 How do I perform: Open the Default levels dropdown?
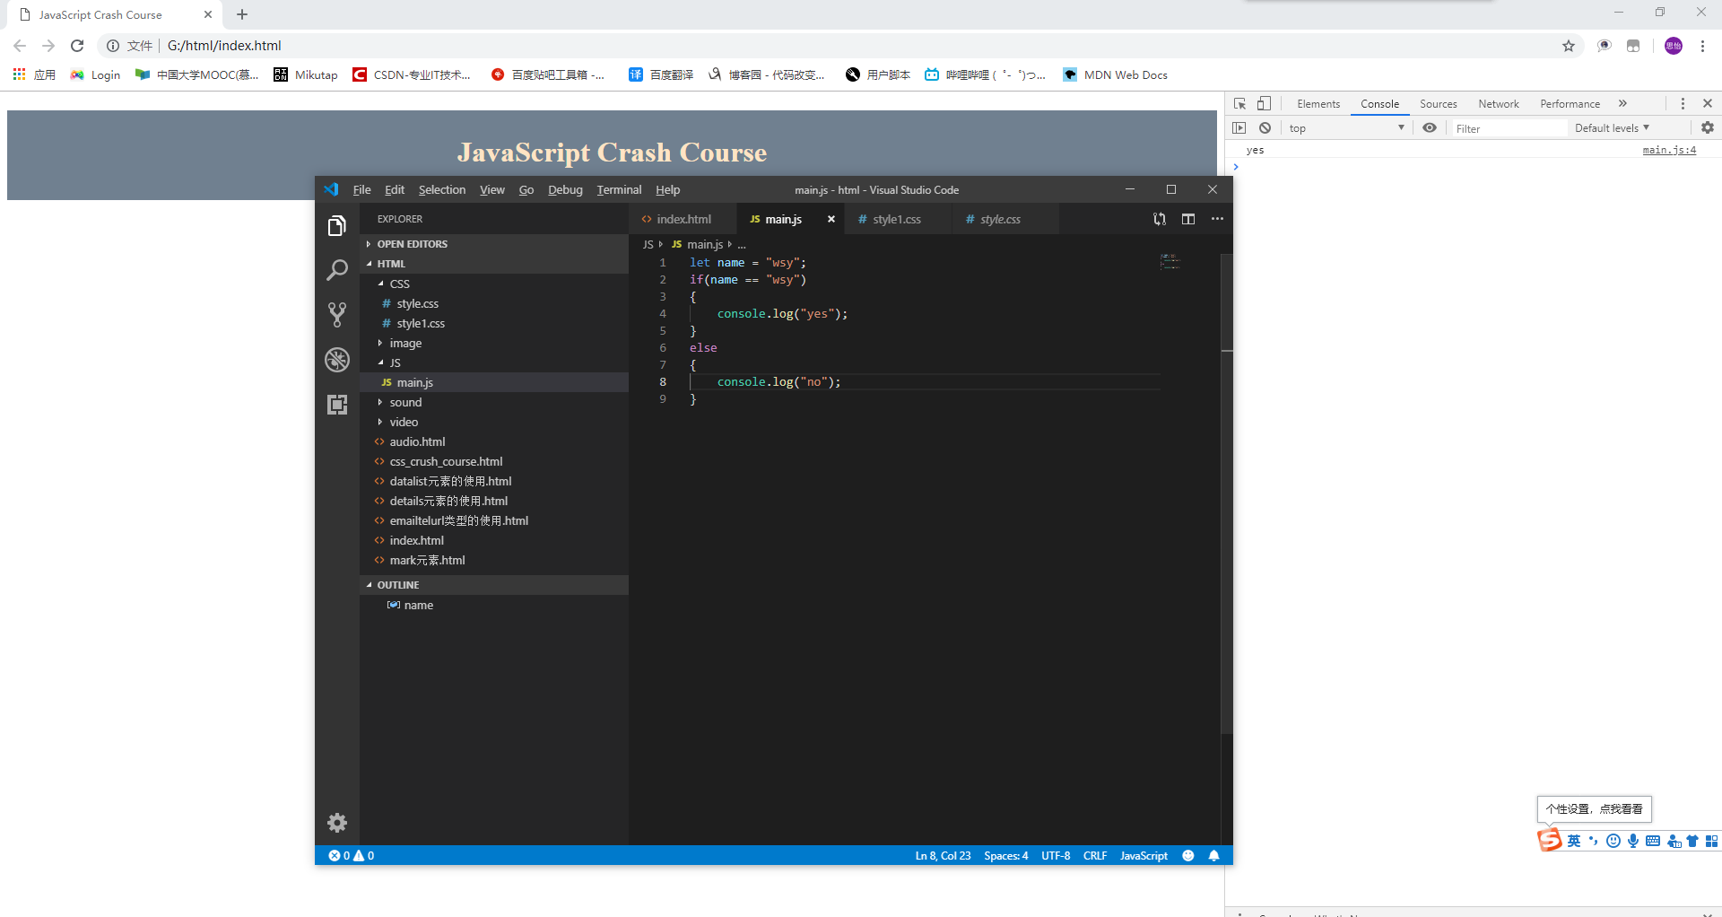click(x=1612, y=128)
